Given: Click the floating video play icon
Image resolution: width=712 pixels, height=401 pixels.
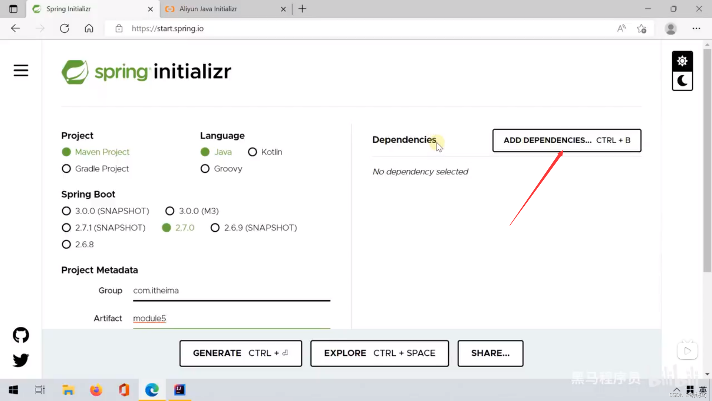Looking at the screenshot, I should [688, 351].
